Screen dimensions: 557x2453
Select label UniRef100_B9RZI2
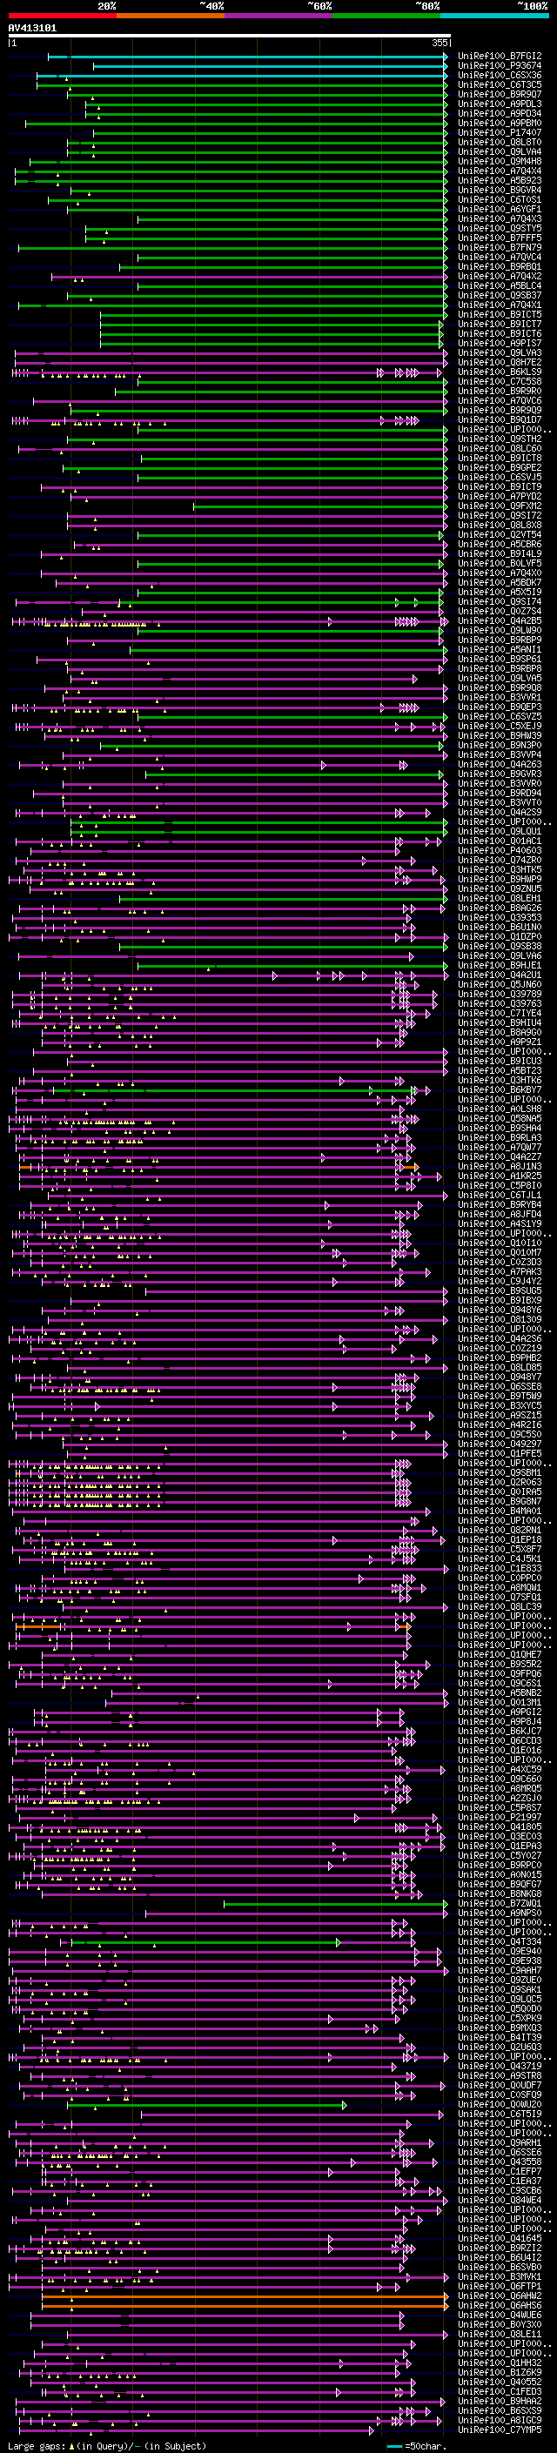click(500, 2249)
